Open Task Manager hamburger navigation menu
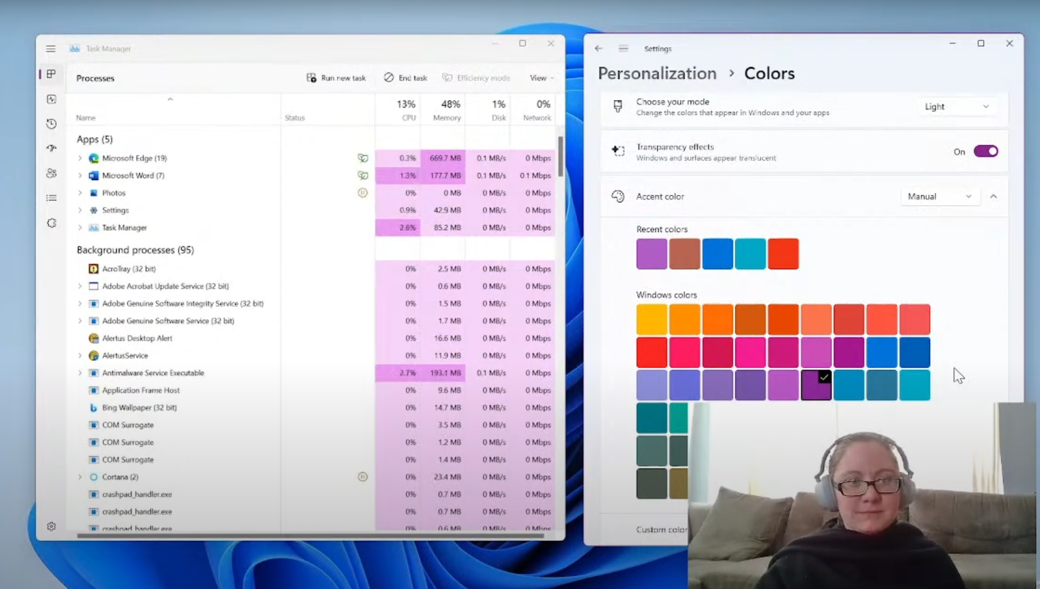Screen dimensions: 1040x589 tap(51, 48)
